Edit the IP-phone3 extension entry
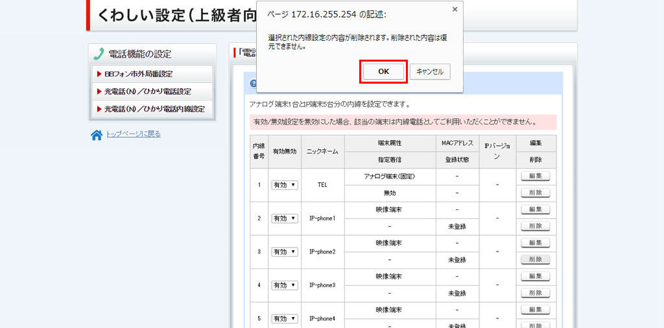Image resolution: width=664 pixels, height=328 pixels. pos(535,276)
